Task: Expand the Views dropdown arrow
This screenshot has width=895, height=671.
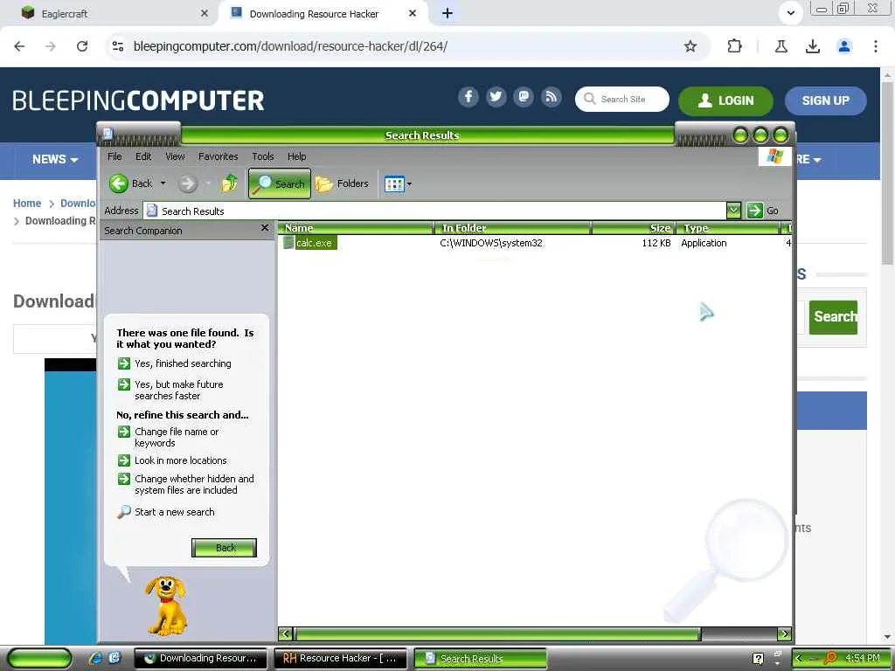Action: 409,183
